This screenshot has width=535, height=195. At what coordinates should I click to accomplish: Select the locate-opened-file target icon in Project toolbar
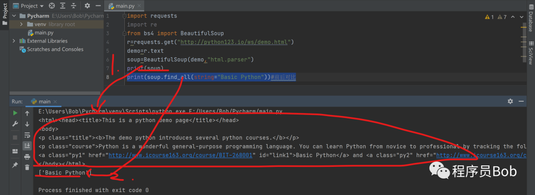(52, 6)
